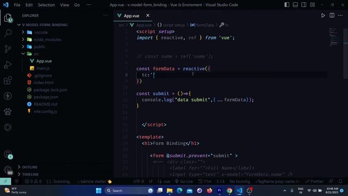Place cursor on line 8 tc property

[144, 75]
